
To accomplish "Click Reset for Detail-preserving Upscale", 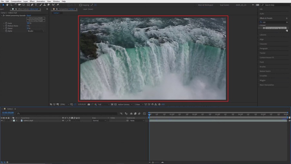I will click(29, 15).
